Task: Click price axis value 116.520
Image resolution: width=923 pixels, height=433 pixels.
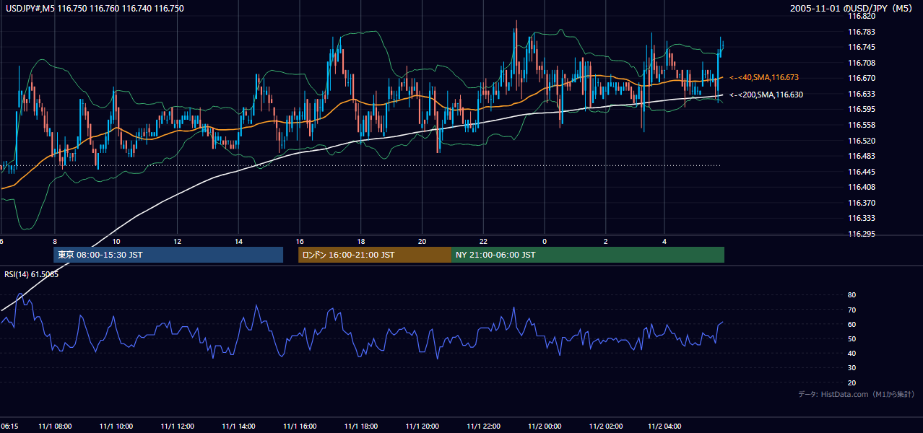Action: point(861,141)
